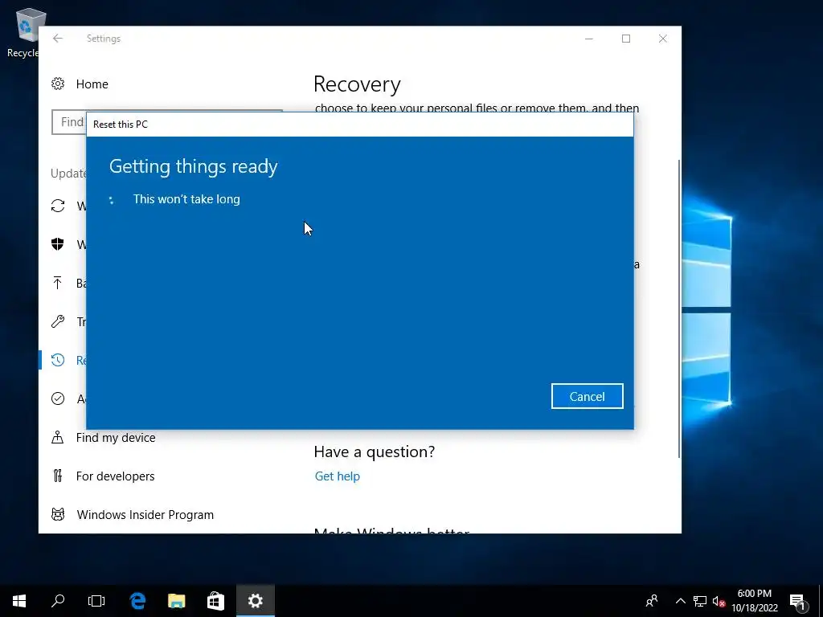Click the Recovery page heading
This screenshot has height=617, width=823.
(x=357, y=84)
